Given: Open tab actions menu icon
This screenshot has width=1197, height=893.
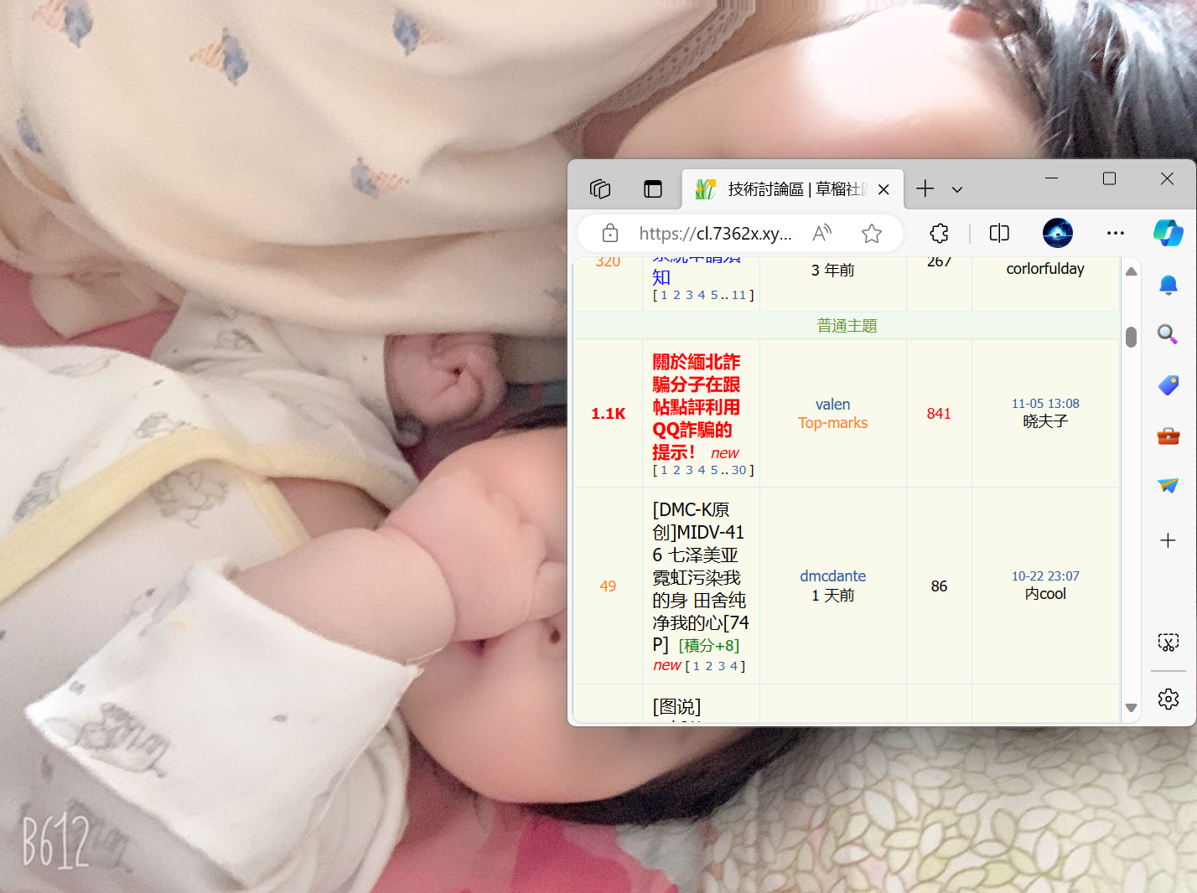Looking at the screenshot, I should 599,188.
